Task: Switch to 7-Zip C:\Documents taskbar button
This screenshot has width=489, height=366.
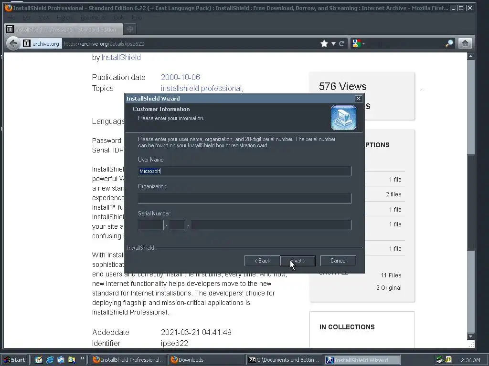Action: [285, 360]
